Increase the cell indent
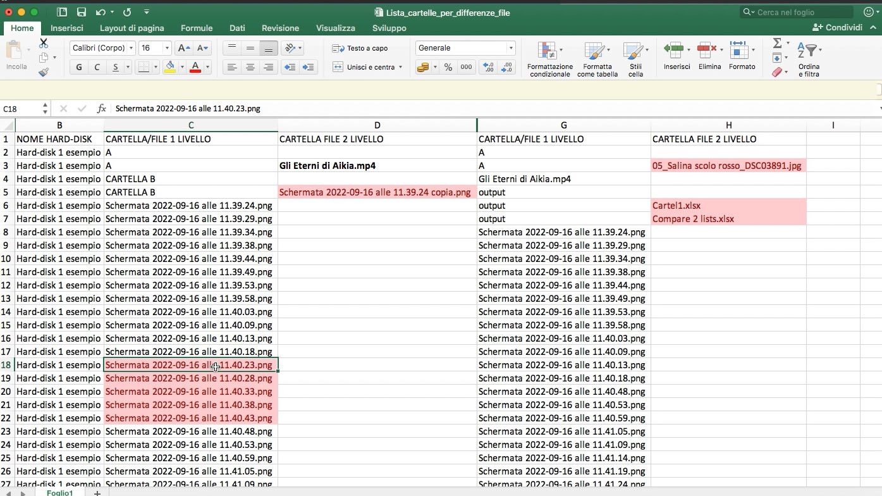 point(309,67)
